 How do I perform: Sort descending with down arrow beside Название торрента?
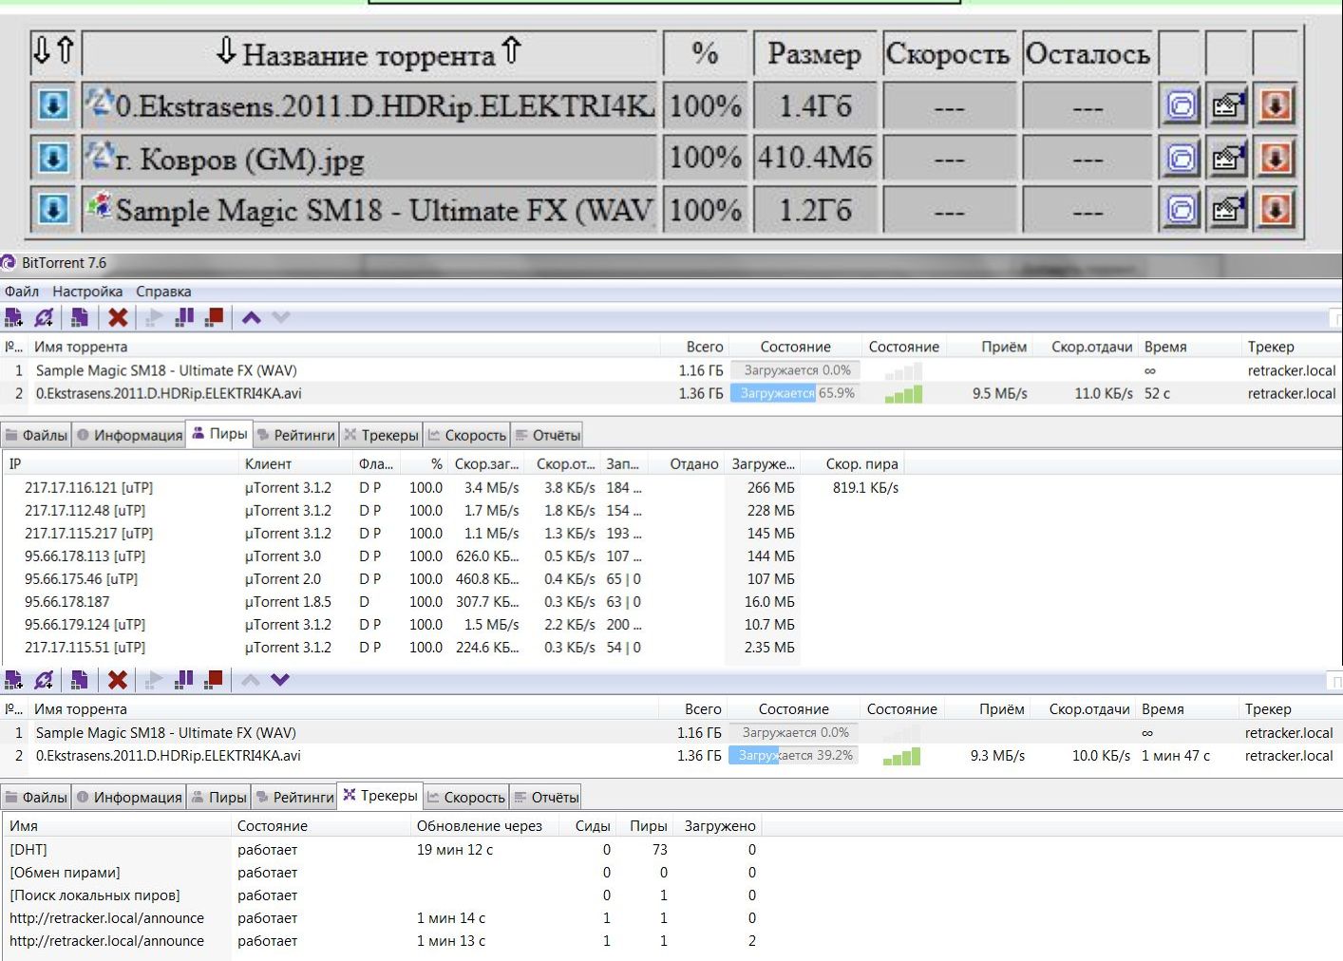(226, 50)
